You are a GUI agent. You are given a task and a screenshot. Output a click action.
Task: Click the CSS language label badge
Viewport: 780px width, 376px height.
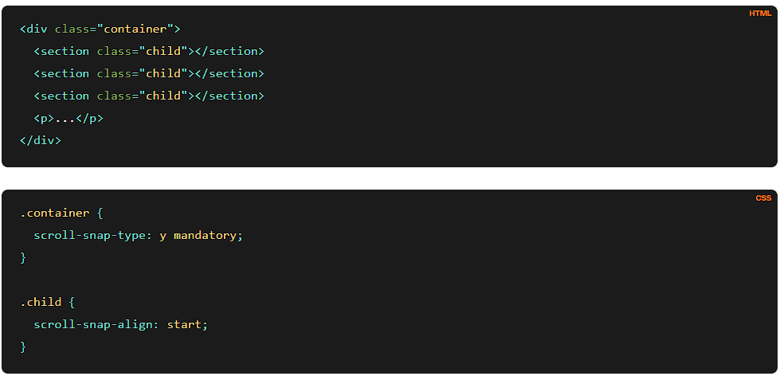pos(763,198)
